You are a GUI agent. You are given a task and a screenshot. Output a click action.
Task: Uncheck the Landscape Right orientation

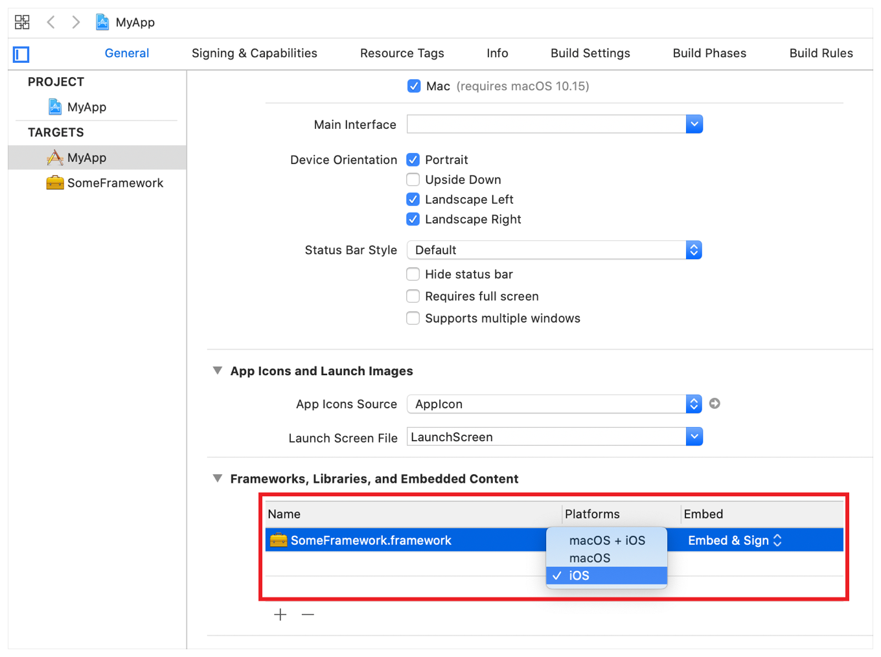(x=413, y=219)
